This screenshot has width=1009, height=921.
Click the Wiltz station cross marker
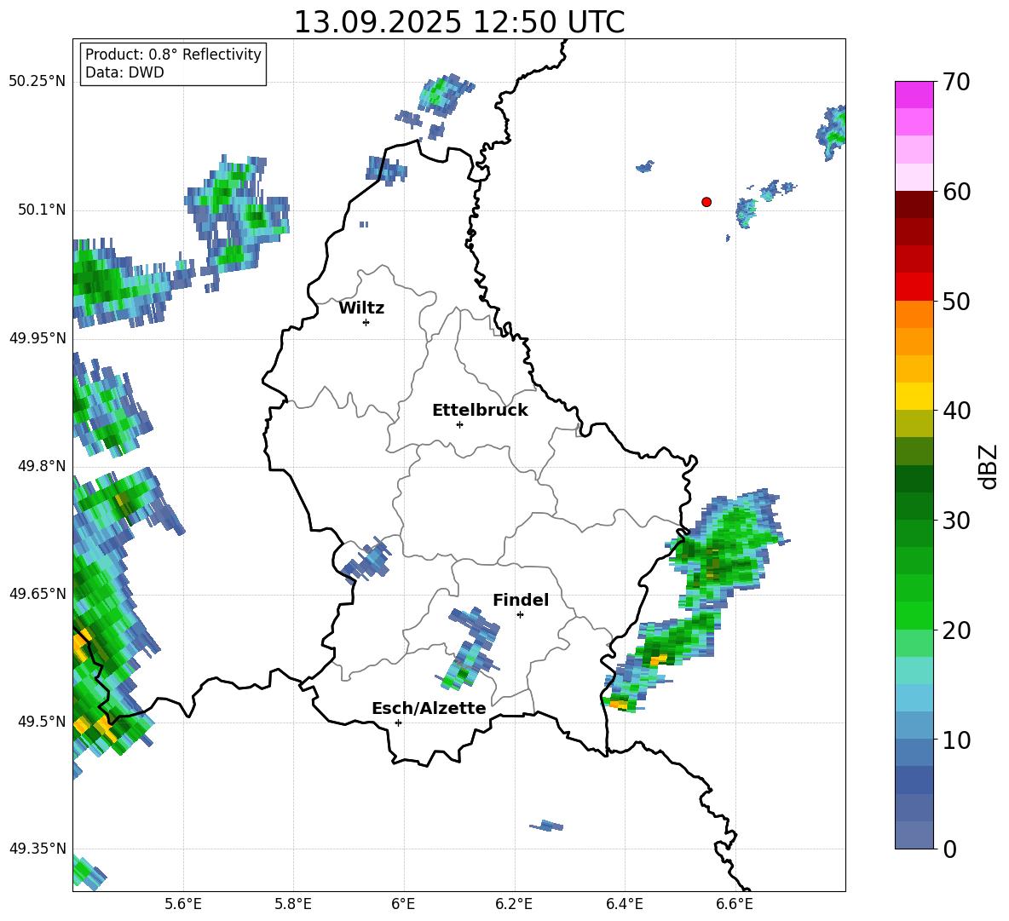point(366,322)
